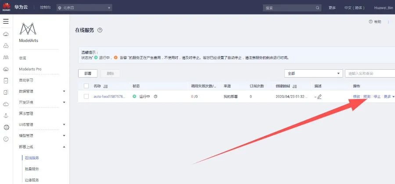Sort by 名称 column sort icon
This screenshot has height=184, width=395.
(x=105, y=86)
